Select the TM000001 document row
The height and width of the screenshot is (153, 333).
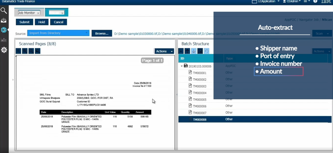pos(255,73)
